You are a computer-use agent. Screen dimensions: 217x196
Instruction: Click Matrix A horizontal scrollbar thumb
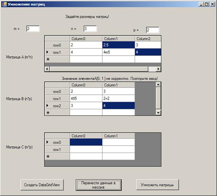pos(99,69)
